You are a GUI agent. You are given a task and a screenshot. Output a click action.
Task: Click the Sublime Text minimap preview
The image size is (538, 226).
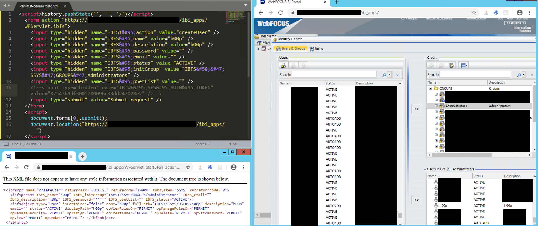point(236,17)
